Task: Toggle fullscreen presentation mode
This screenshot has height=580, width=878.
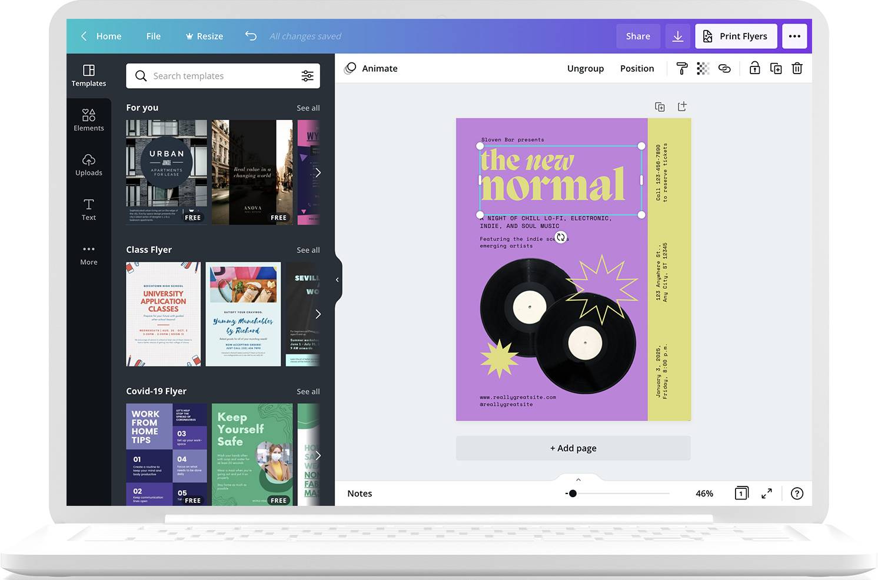Action: click(766, 494)
